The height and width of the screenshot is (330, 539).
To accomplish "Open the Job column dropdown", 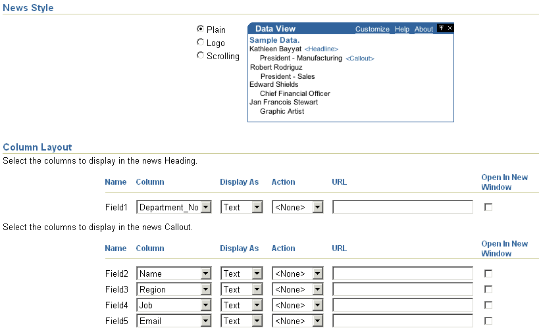I will coord(205,305).
